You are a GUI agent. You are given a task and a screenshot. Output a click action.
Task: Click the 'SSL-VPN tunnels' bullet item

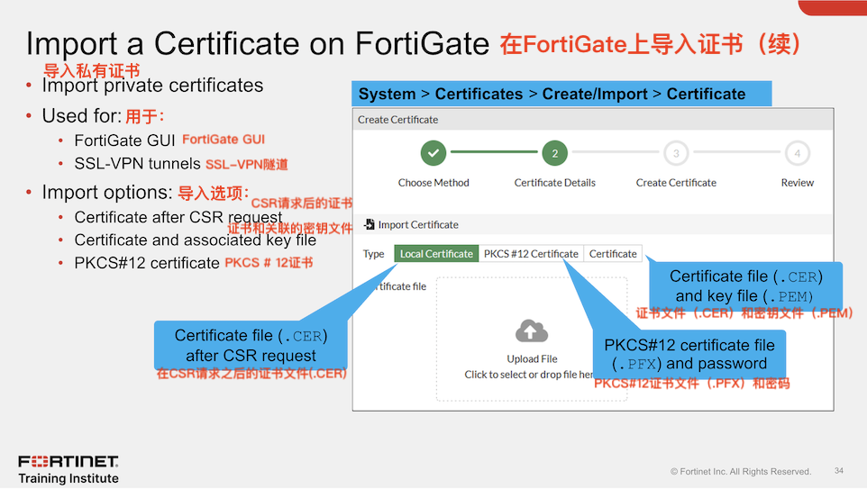coord(137,164)
